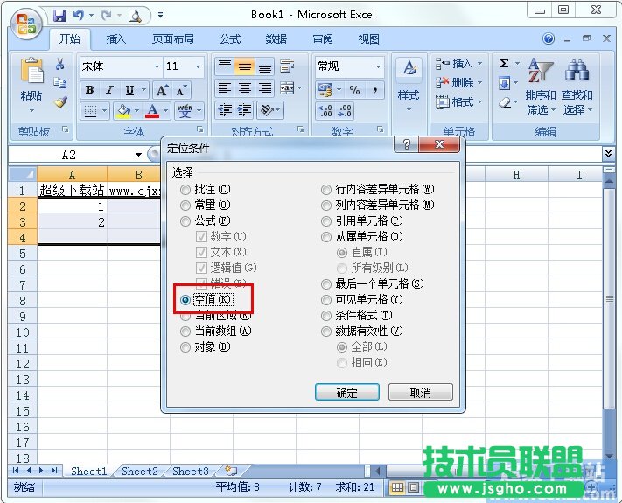Open the Sheet2 worksheet tab

(x=140, y=471)
